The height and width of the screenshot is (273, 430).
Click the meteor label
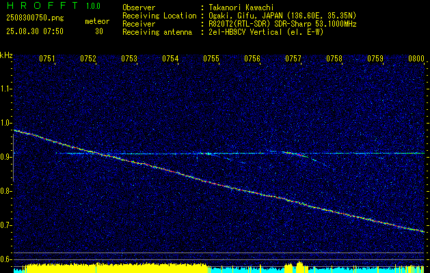(97, 21)
